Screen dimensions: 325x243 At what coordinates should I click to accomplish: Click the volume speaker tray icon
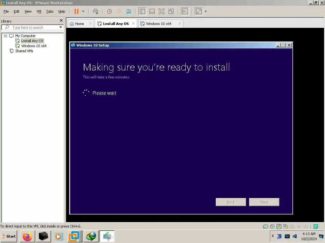click(295, 236)
